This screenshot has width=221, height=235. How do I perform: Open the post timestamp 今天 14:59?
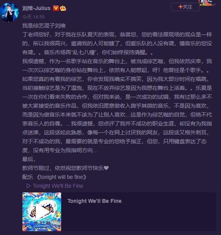[33, 17]
